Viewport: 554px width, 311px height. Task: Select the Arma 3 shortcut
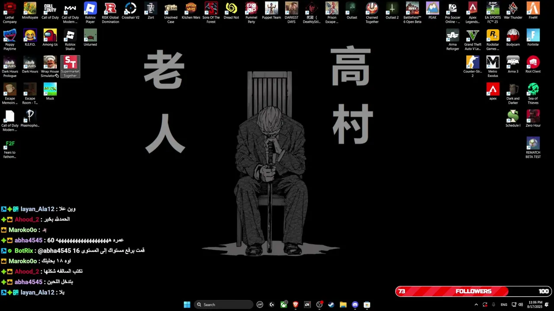pyautogui.click(x=513, y=65)
